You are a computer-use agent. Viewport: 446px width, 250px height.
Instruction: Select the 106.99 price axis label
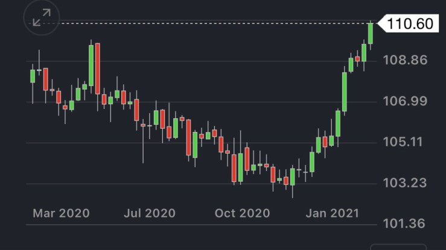pyautogui.click(x=410, y=101)
